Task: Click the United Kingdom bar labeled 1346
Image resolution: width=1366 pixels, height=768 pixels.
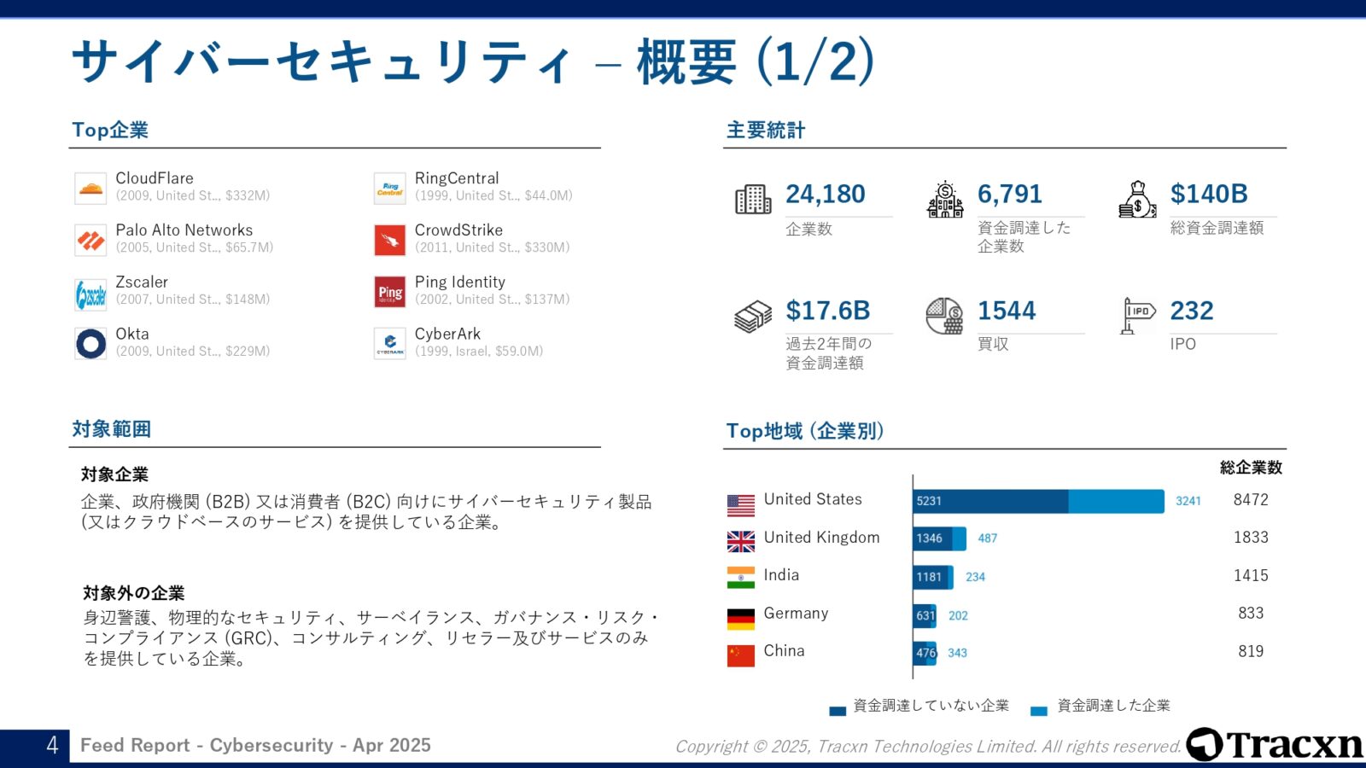Action: [x=933, y=538]
